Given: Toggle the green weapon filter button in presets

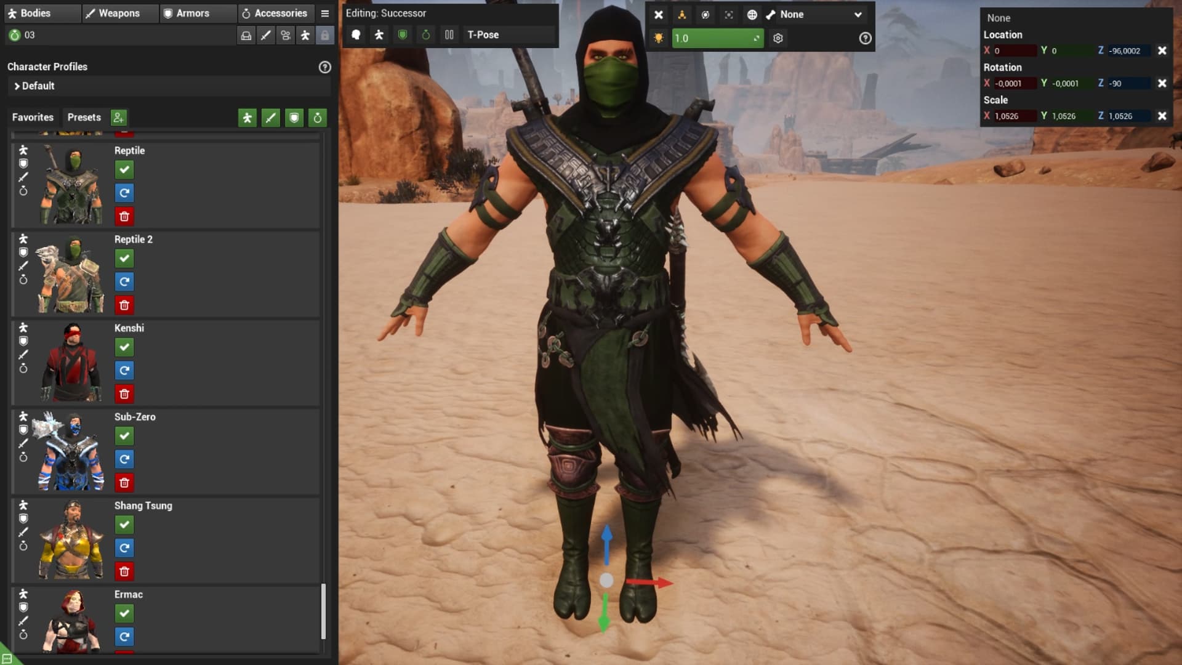Looking at the screenshot, I should [x=271, y=118].
